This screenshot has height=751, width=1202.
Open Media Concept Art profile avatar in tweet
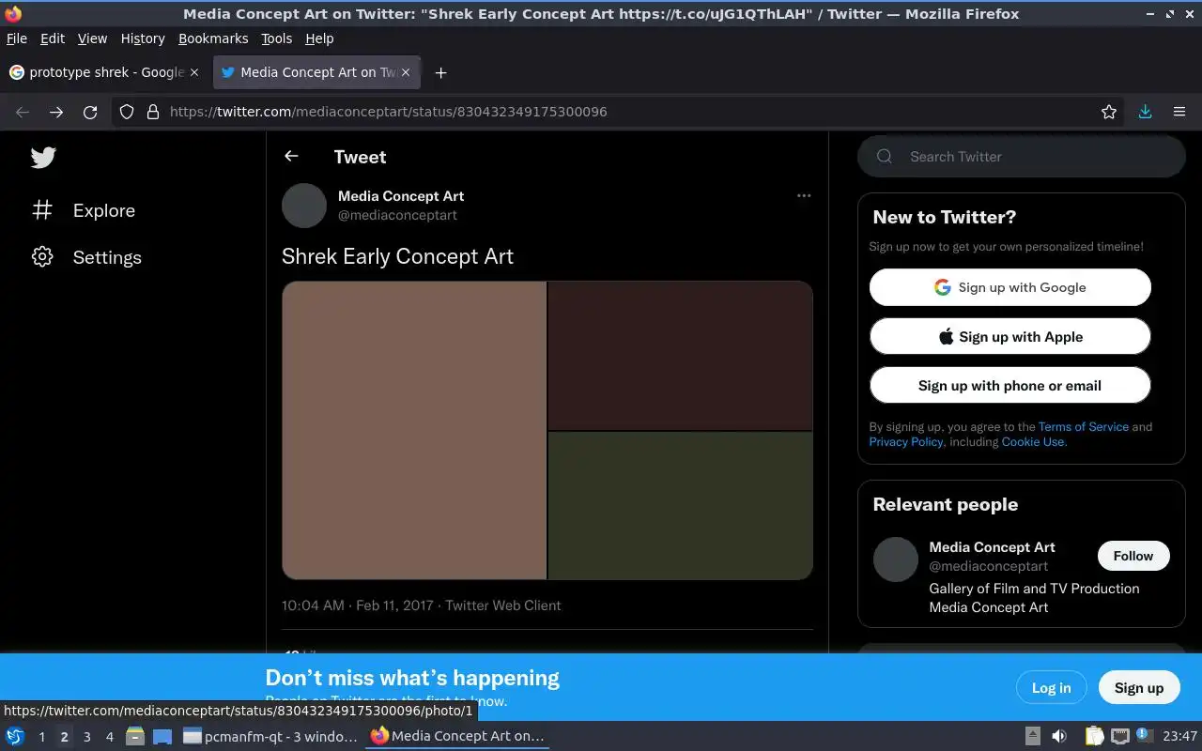point(304,206)
